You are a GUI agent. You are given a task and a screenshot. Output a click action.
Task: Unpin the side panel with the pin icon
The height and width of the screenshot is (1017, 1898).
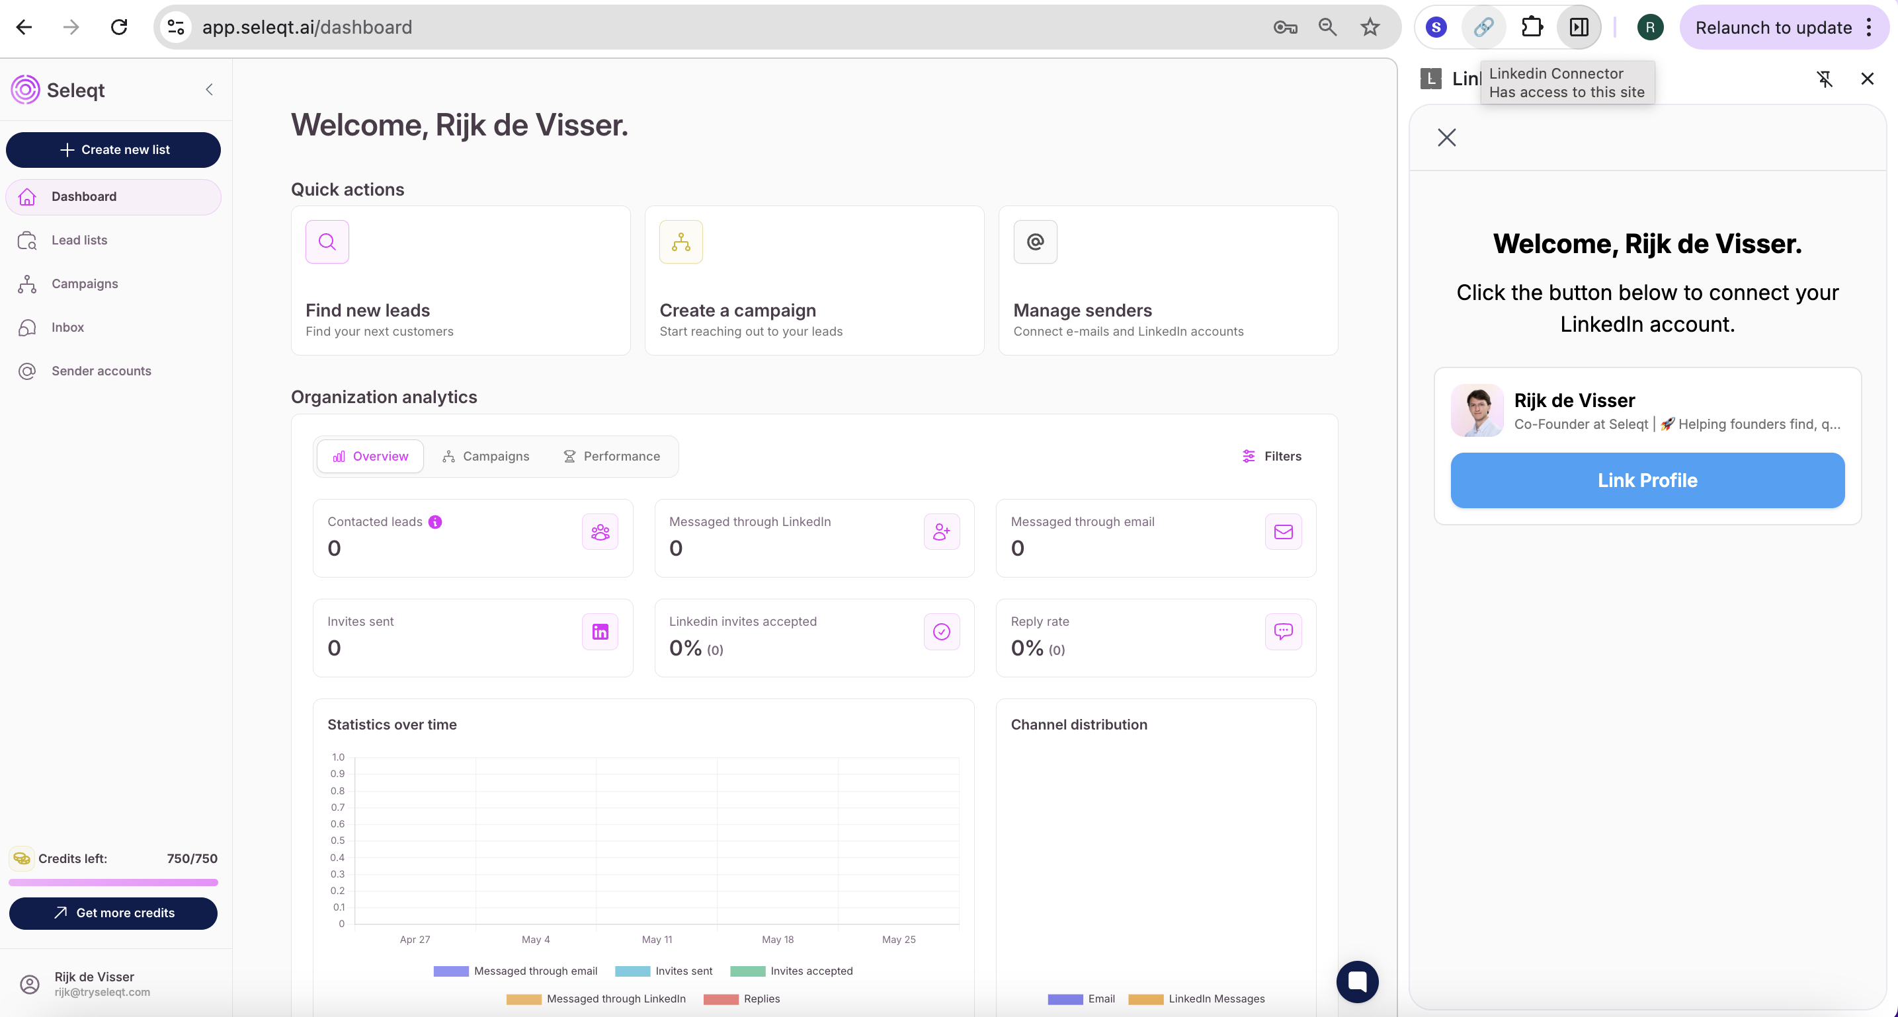click(1825, 78)
